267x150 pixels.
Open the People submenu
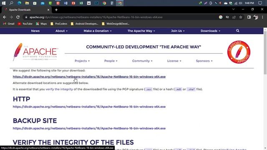111,61
